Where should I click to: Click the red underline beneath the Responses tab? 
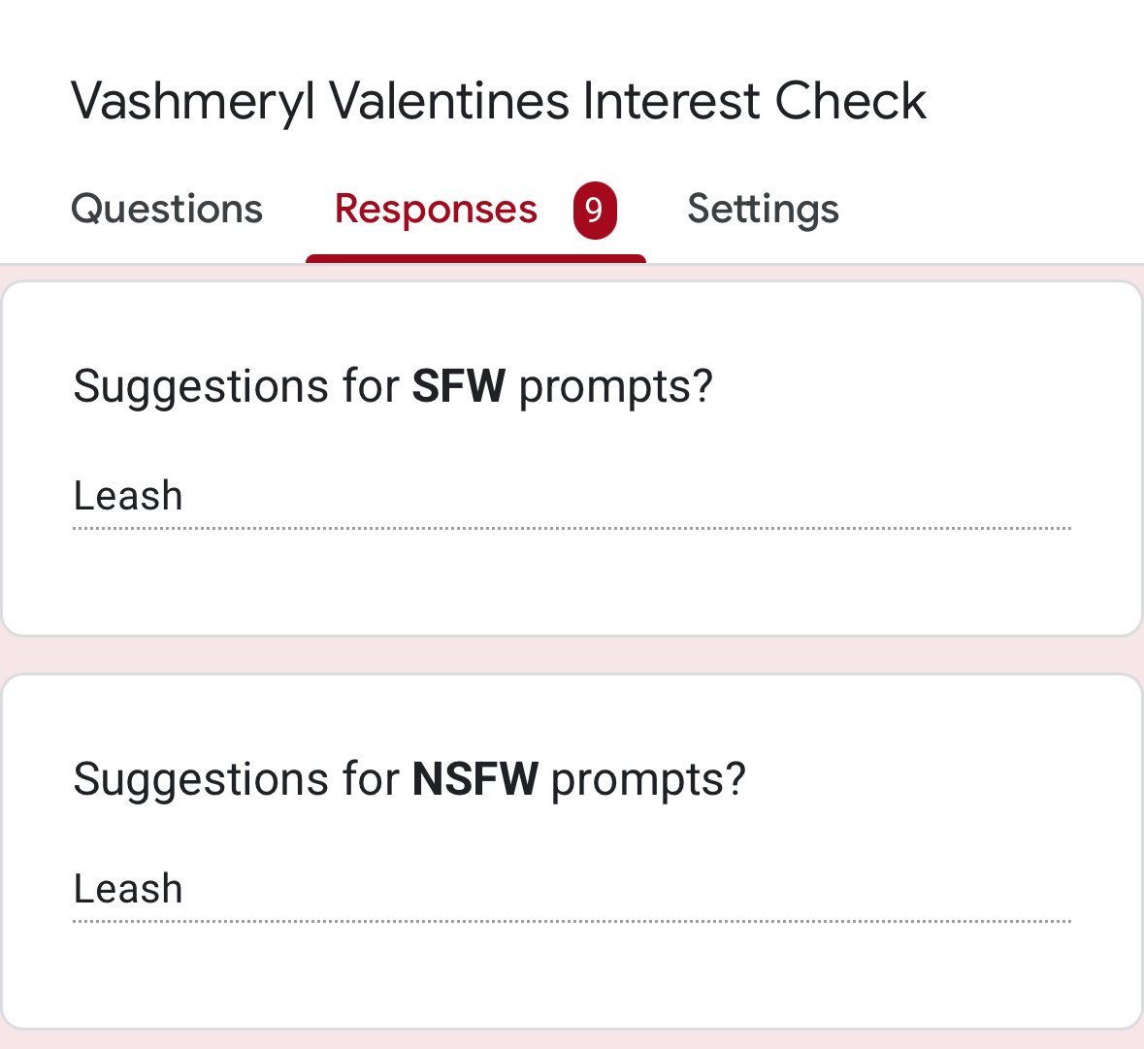475,259
